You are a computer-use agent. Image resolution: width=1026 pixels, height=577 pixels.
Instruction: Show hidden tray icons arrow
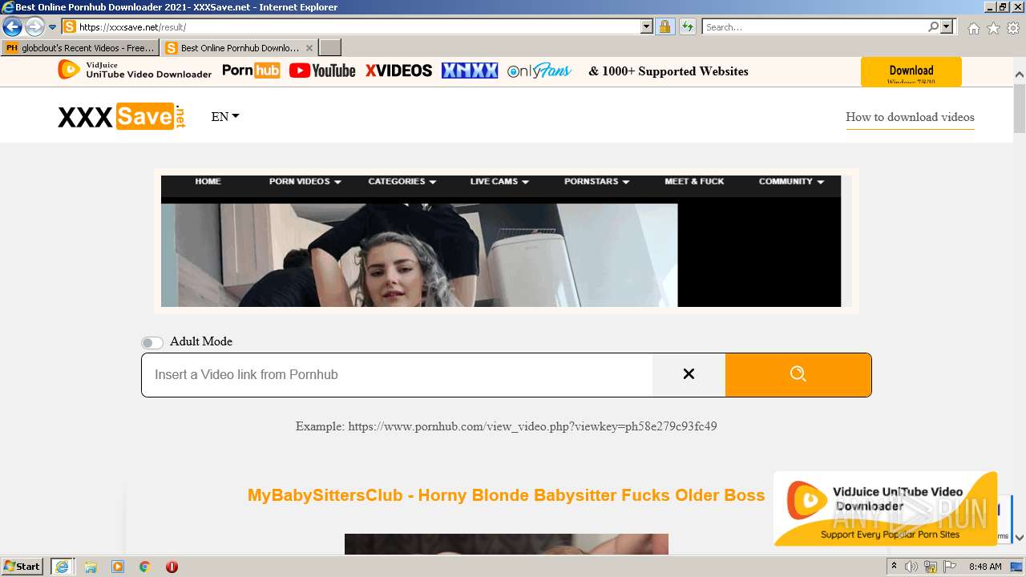894,567
